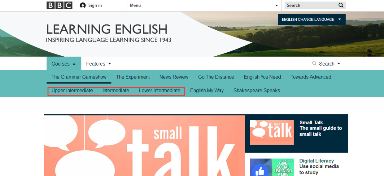
Task: Open the News Review course
Action: tap(174, 77)
